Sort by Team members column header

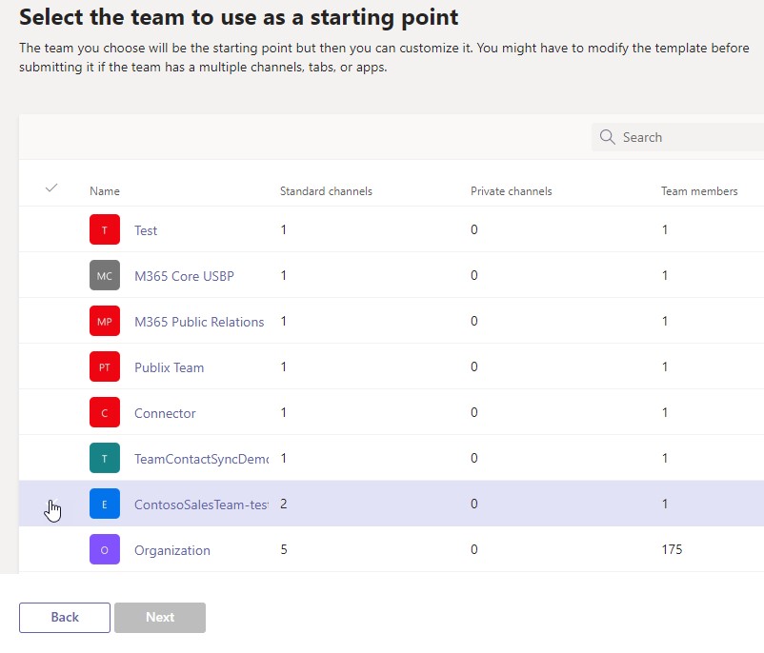pyautogui.click(x=699, y=191)
